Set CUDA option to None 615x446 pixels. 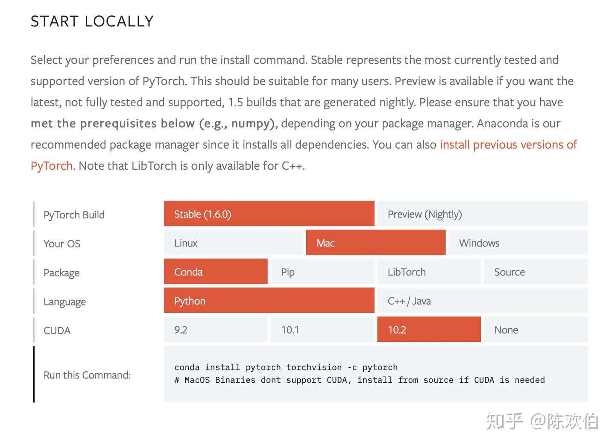(x=535, y=329)
